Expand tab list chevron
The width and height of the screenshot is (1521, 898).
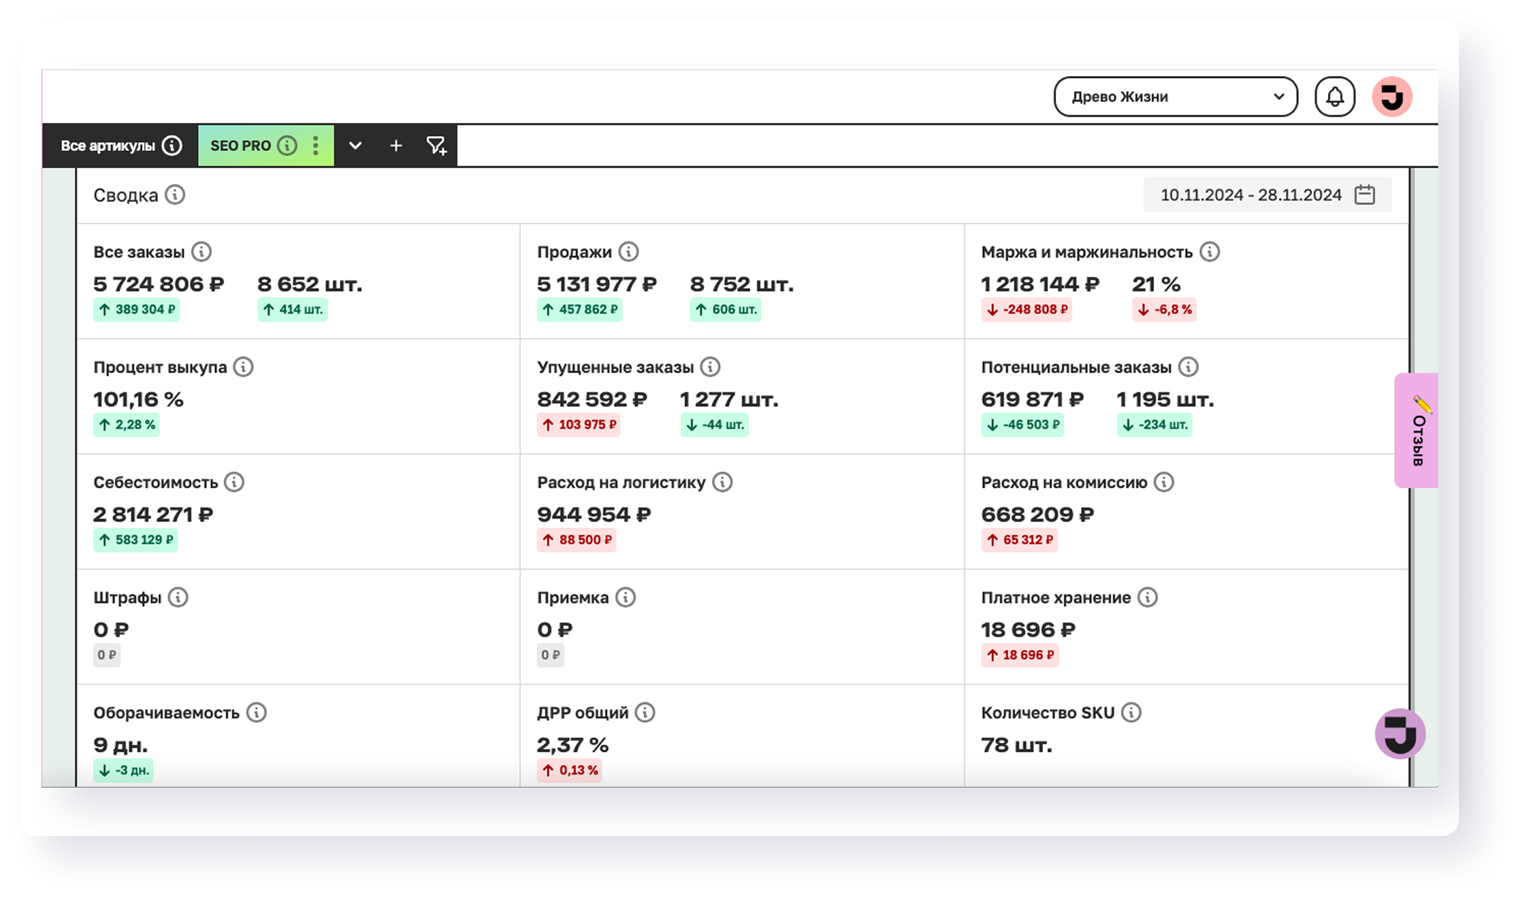pyautogui.click(x=355, y=146)
